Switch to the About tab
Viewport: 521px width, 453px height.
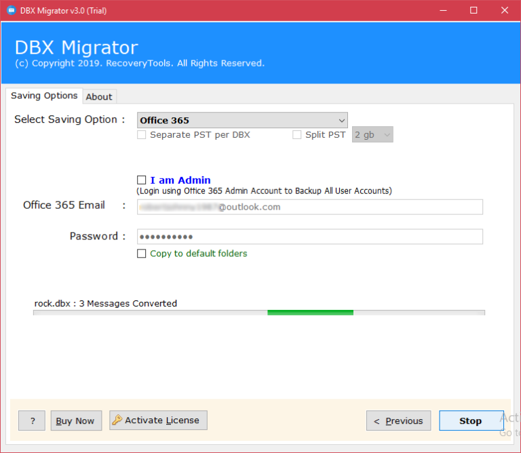coord(99,97)
